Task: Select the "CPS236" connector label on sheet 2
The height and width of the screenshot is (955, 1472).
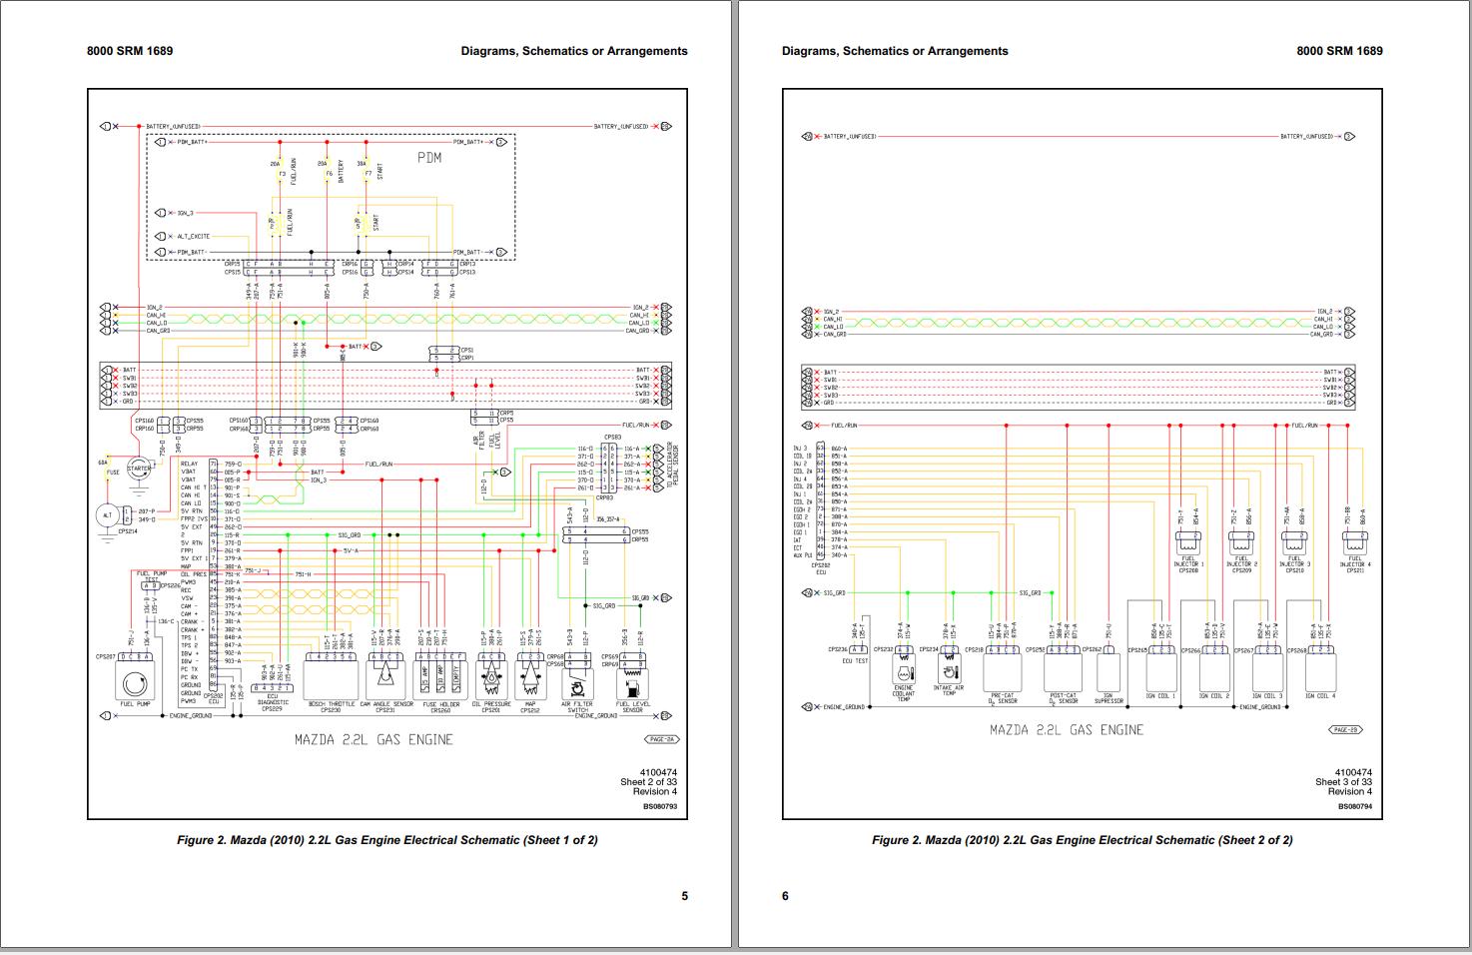Action: (837, 649)
